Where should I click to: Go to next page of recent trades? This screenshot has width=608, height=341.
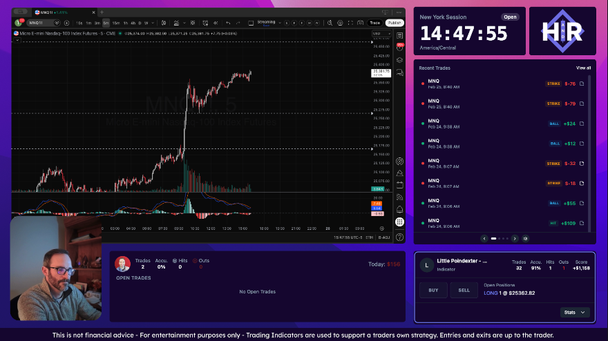pyautogui.click(x=515, y=238)
